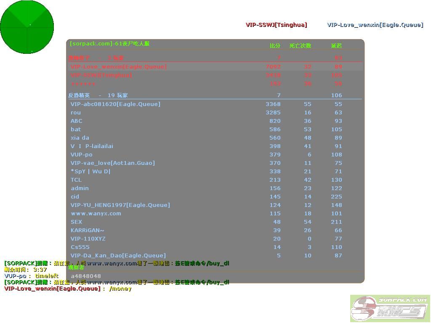Click the green radar in the corner
Screen dimensions: 431x323
(27, 27)
